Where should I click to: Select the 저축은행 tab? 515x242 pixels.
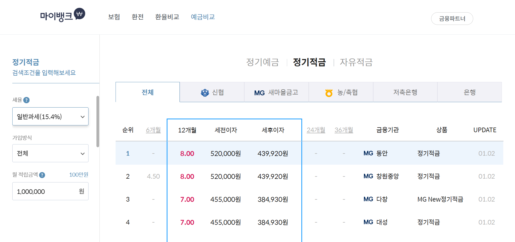coord(405,92)
